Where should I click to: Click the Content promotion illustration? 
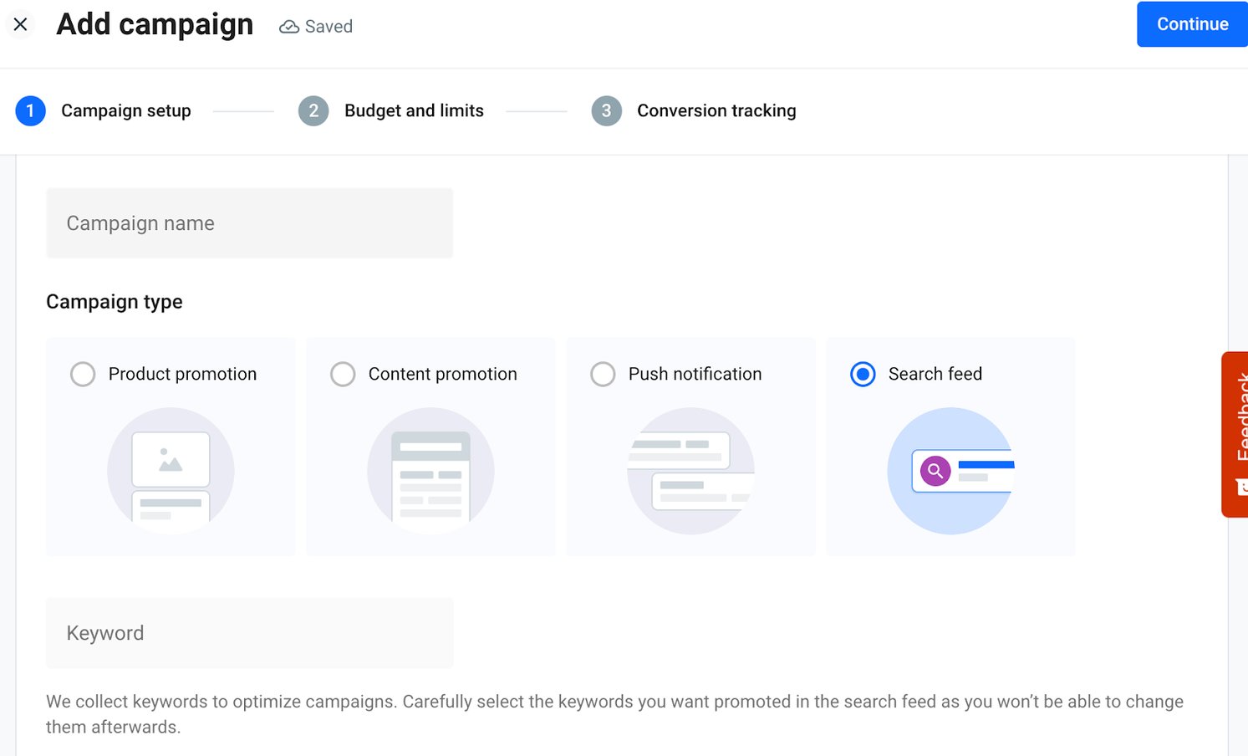(x=430, y=471)
